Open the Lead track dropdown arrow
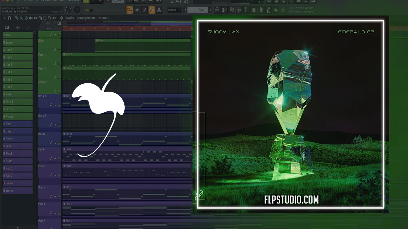Image resolution: width=408 pixels, height=229 pixels. pos(55,158)
